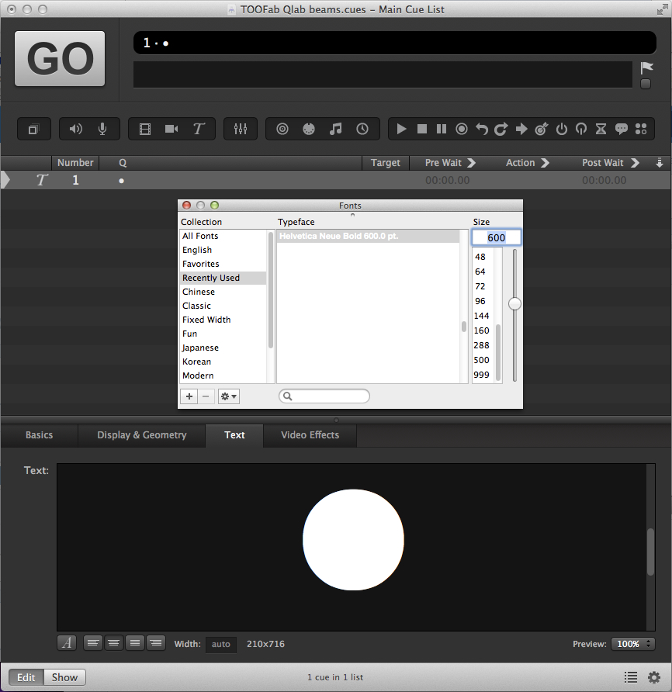The width and height of the screenshot is (672, 692).
Task: Switch to Edit mode
Action: (x=26, y=677)
